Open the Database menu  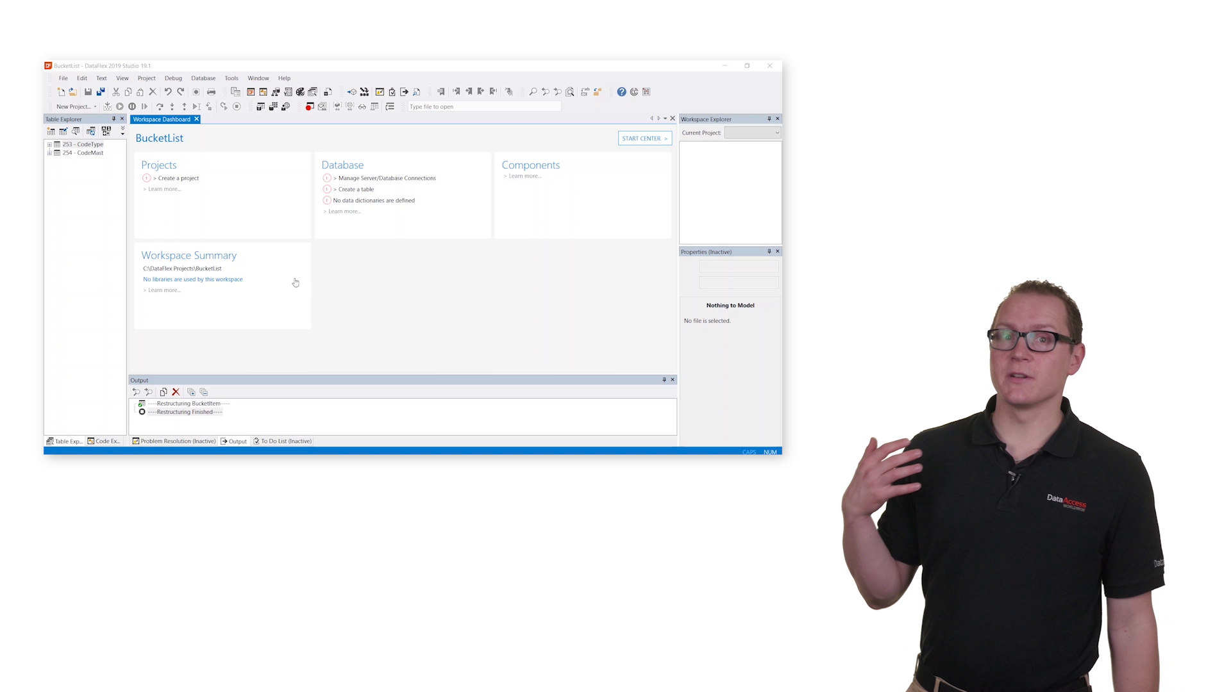(x=203, y=78)
